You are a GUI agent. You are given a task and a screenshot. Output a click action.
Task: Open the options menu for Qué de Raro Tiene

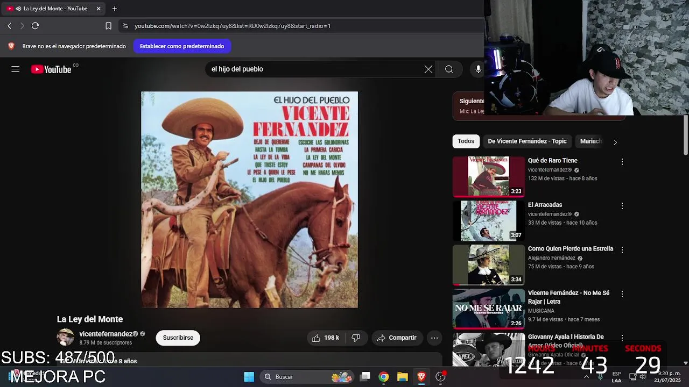(622, 162)
